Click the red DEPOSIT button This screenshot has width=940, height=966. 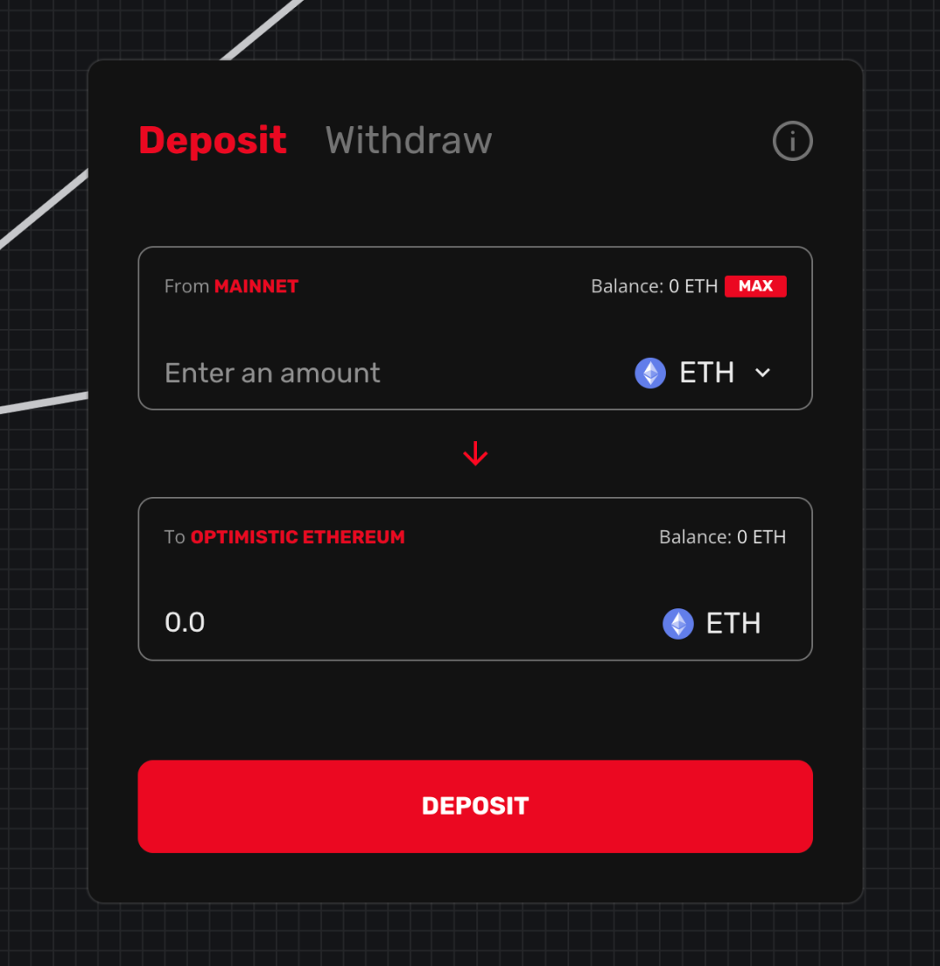click(x=475, y=806)
